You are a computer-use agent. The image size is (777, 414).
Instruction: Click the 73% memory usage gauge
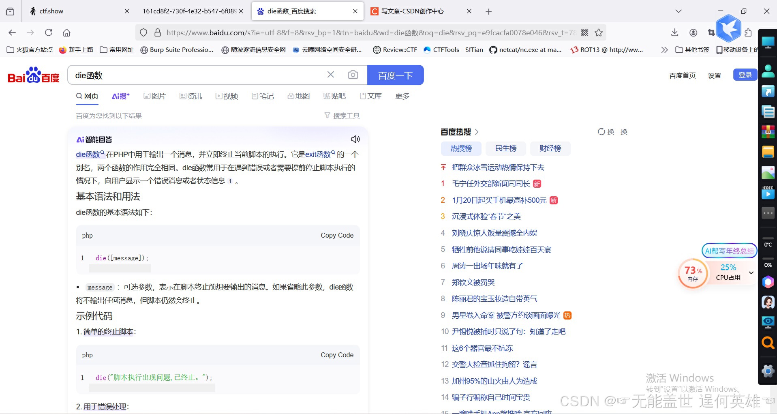click(x=693, y=273)
